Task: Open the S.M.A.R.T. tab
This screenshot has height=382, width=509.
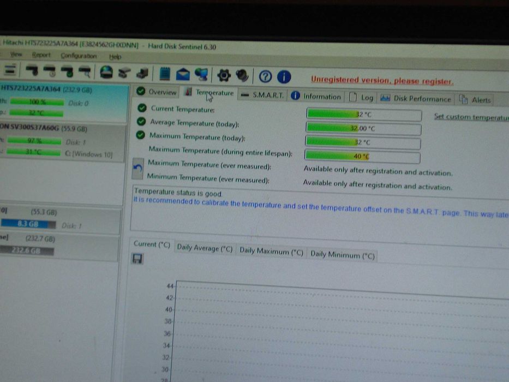Action: click(x=262, y=95)
